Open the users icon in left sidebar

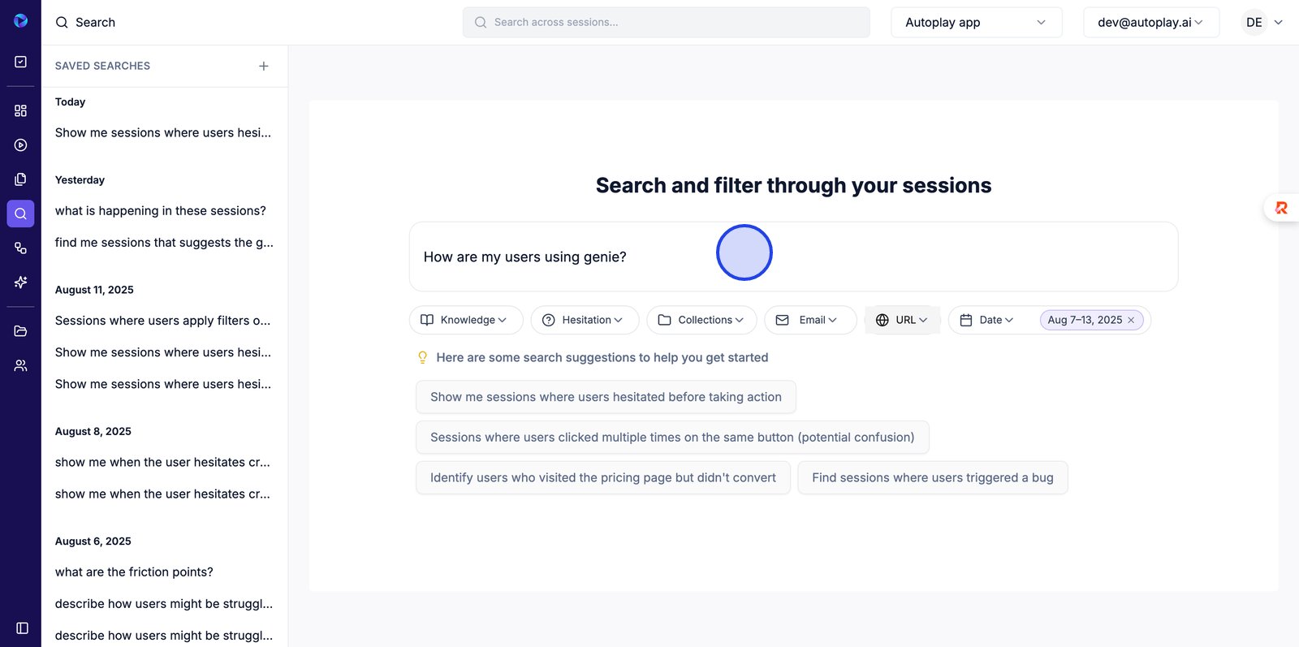20,366
